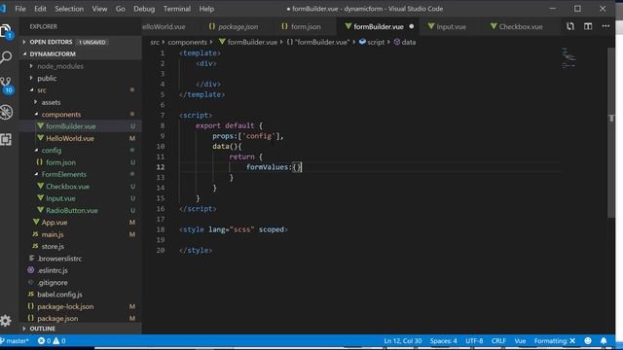Click the master branch indicator in status bar
The height and width of the screenshot is (350, 623).
point(15,341)
